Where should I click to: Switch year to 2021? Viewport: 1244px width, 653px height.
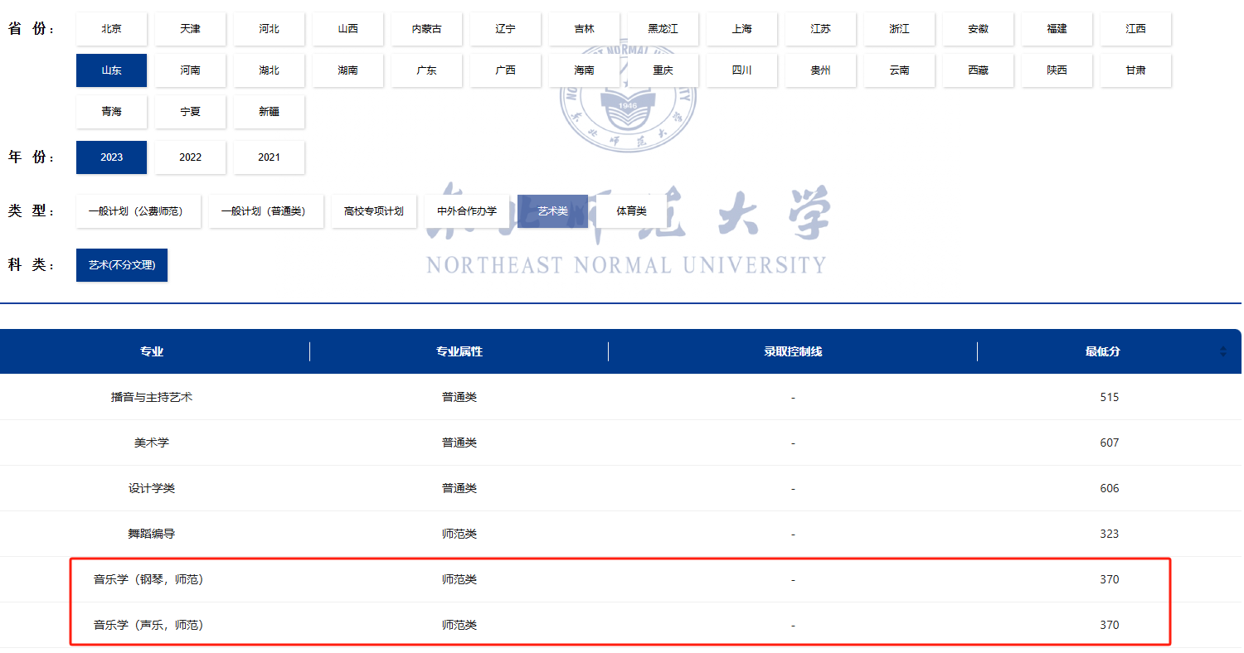[269, 157]
